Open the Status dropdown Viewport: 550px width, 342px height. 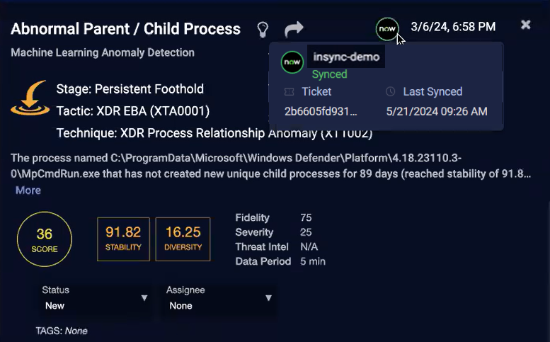(95, 298)
